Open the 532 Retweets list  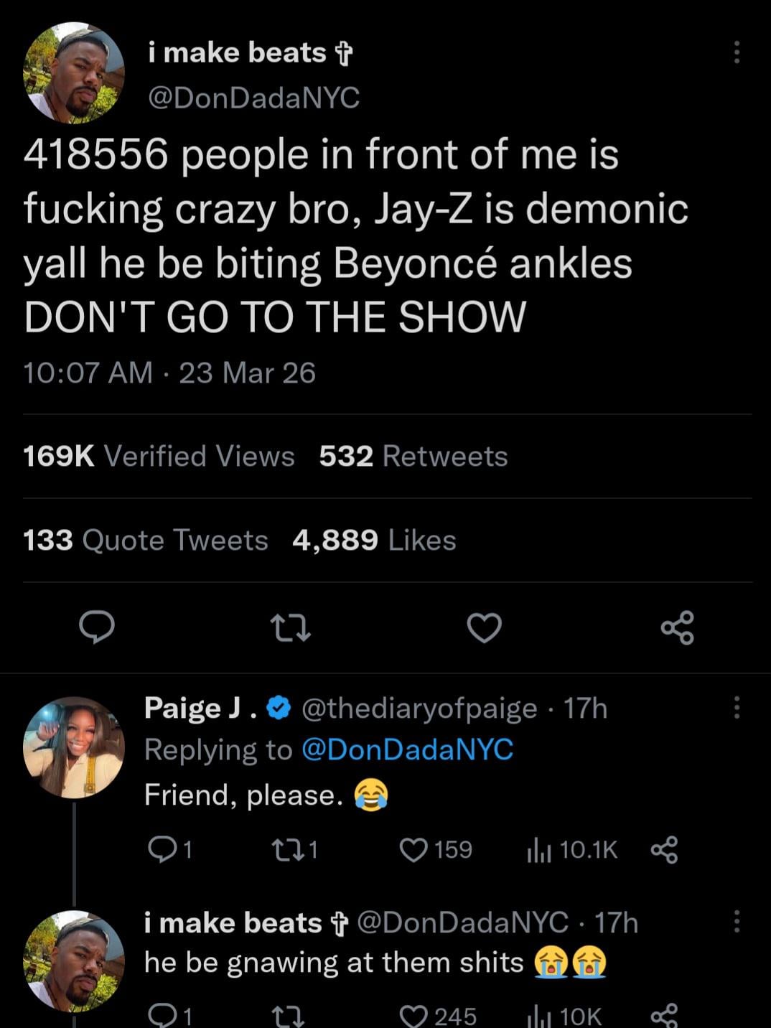413,457
